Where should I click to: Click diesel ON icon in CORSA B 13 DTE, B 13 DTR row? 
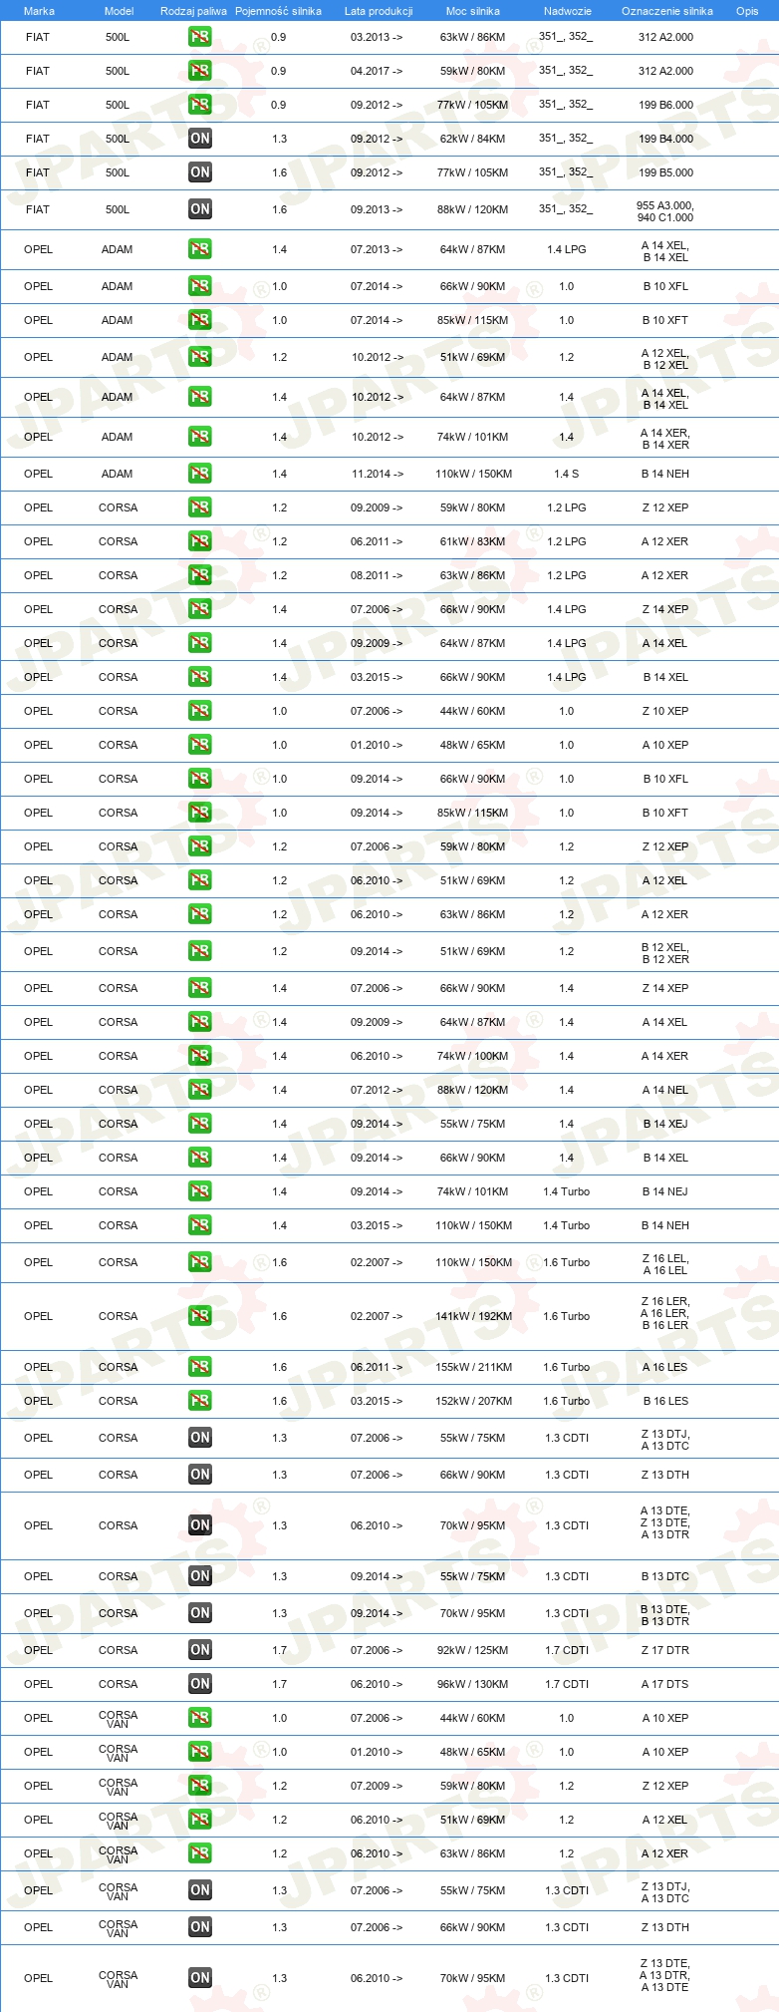pos(200,1613)
